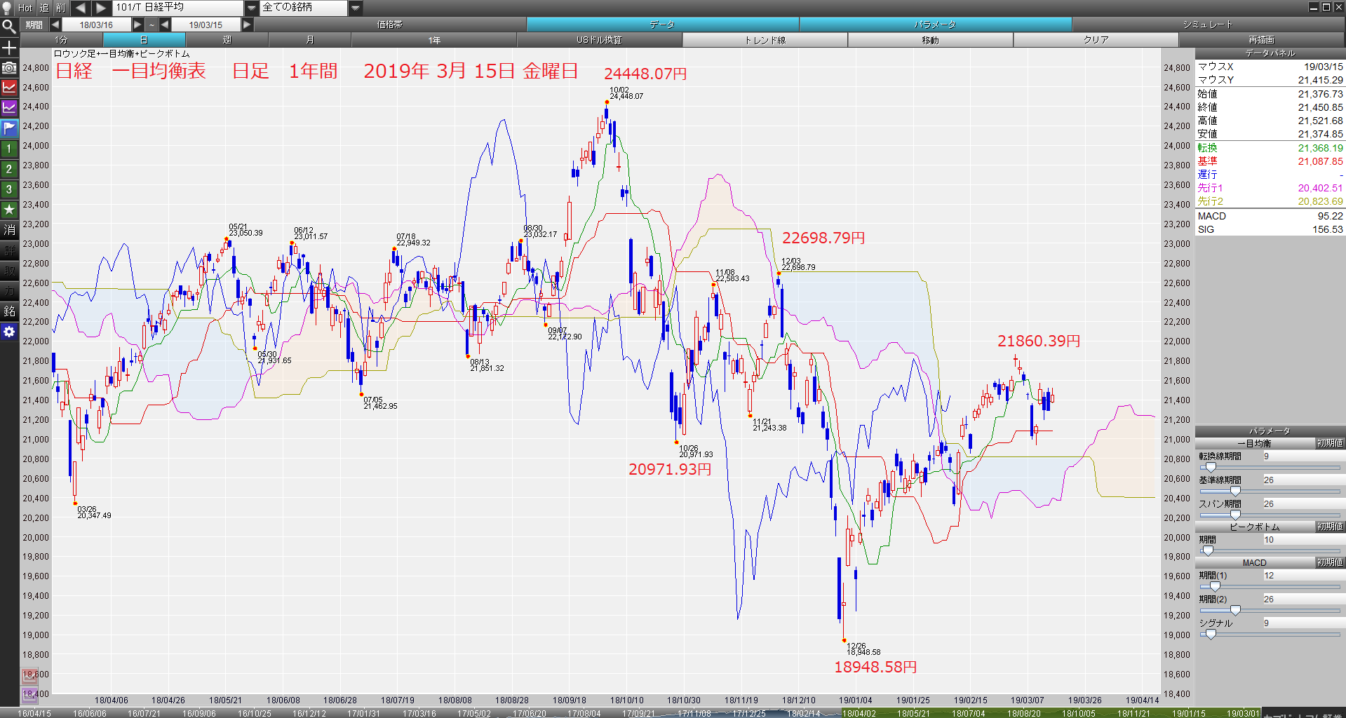The width and height of the screenshot is (1346, 718).
Task: Adjust ピークボトム 期間 slider
Action: point(1270,550)
